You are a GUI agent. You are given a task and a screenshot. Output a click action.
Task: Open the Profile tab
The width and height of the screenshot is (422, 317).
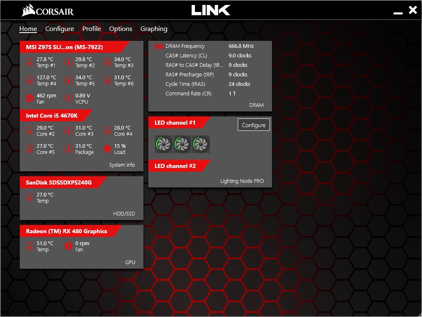pyautogui.click(x=91, y=28)
